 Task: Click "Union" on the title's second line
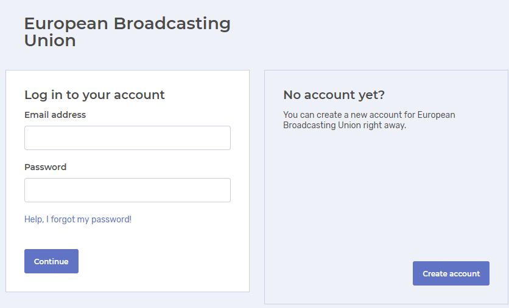point(50,41)
